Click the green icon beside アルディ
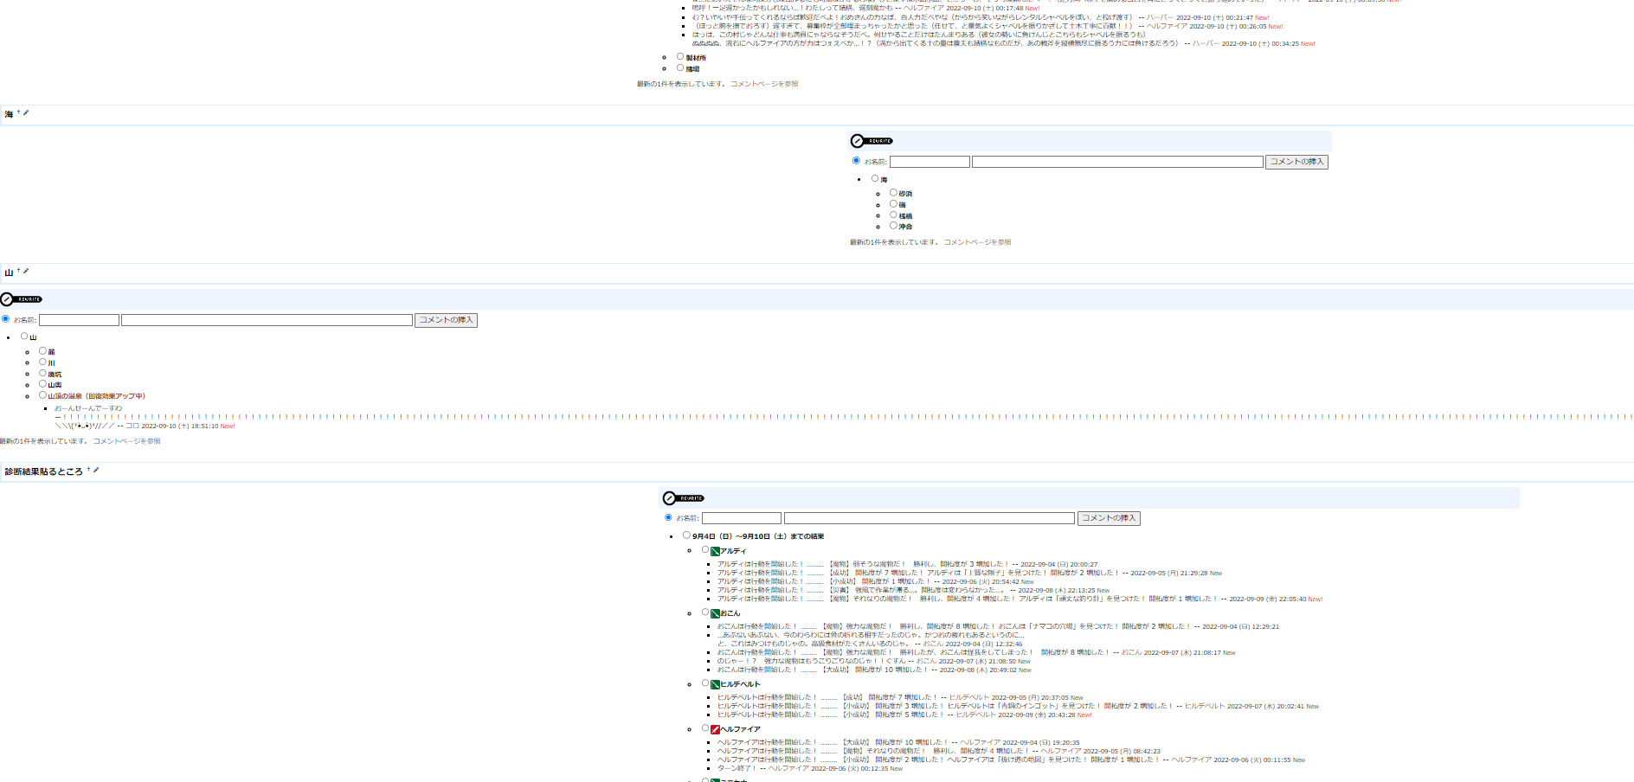 click(715, 551)
